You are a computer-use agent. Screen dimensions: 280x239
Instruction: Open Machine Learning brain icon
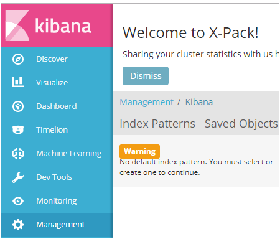coord(18,154)
